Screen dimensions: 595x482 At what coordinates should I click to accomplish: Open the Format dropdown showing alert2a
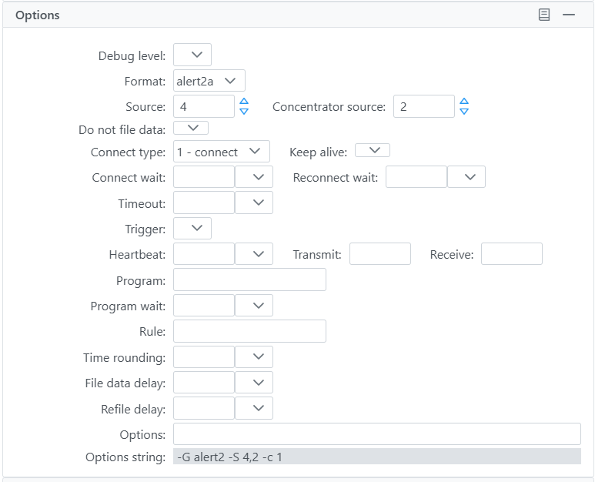click(209, 81)
